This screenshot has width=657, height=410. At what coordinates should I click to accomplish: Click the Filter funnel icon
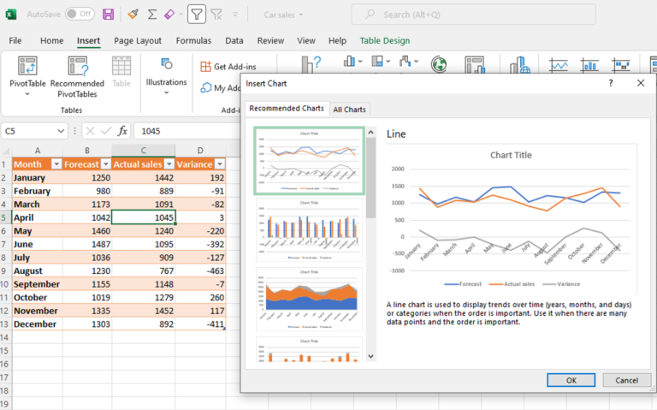[196, 14]
